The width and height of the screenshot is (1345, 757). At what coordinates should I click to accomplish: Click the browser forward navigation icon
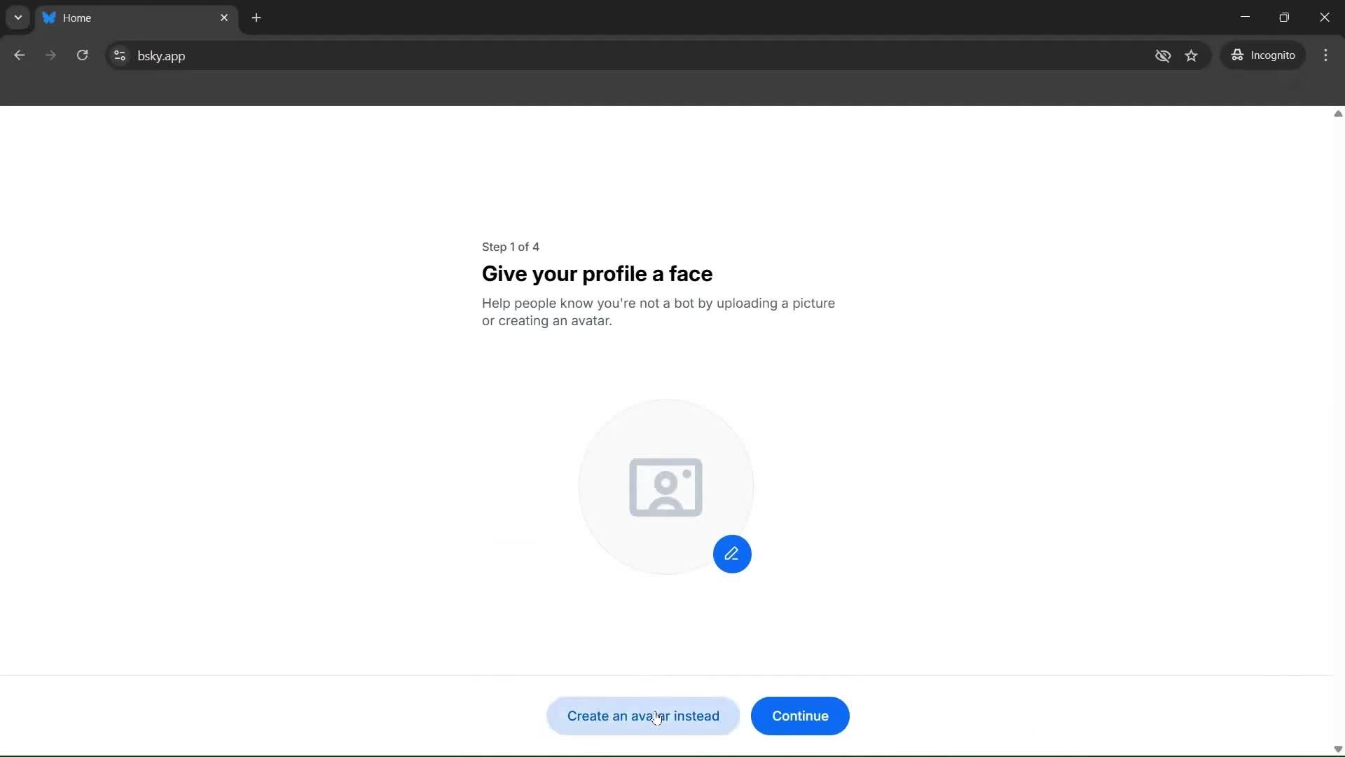point(50,55)
